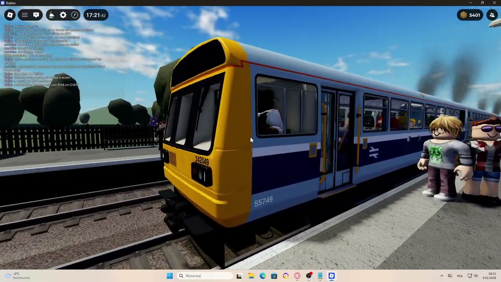
Task: Click the chat message 'Gojo: Because of this'
Action: 21,26
